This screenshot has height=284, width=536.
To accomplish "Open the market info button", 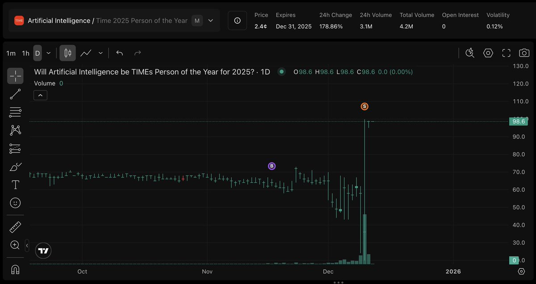I will (x=237, y=21).
